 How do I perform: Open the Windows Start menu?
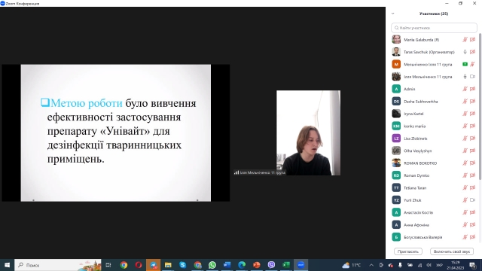coord(7,265)
